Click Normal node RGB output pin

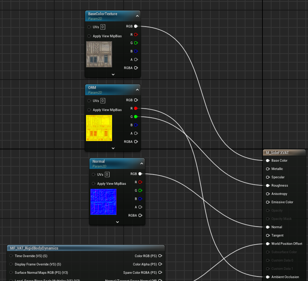[140, 174]
